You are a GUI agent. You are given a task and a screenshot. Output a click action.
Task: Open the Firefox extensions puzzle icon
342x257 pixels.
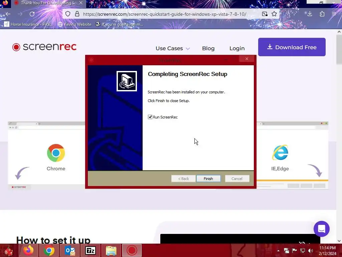pos(322,14)
